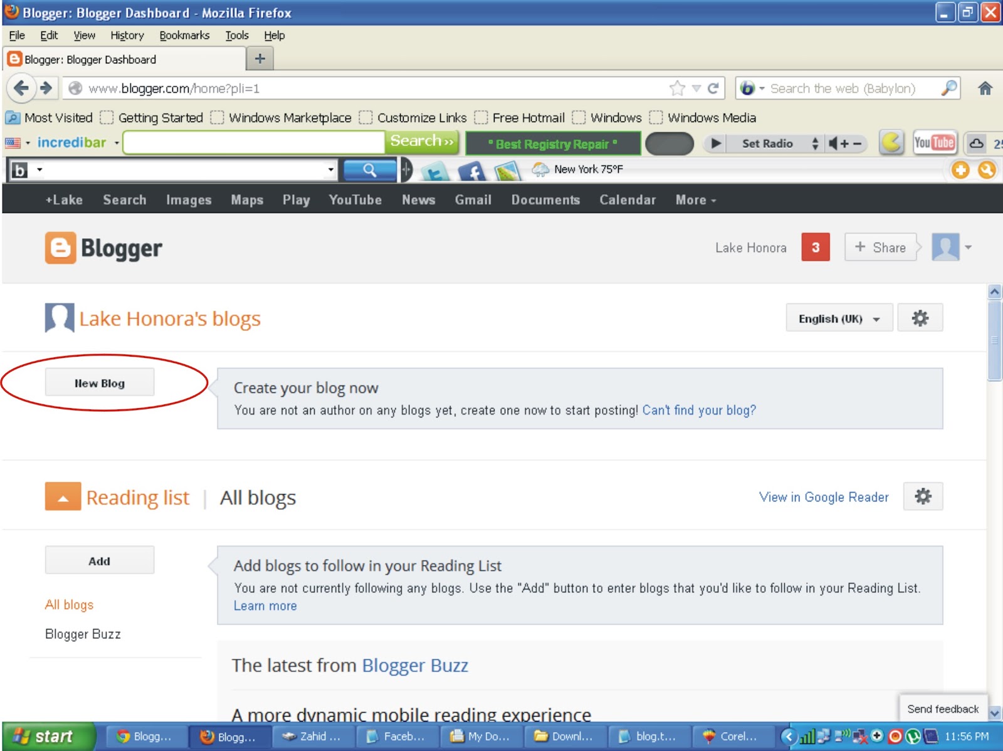Increase radio volume with plus

point(844,144)
